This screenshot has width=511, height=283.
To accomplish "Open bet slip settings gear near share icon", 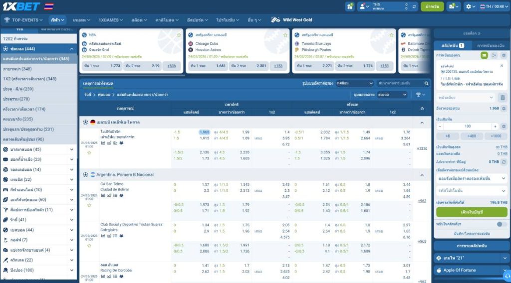I will pos(504,55).
